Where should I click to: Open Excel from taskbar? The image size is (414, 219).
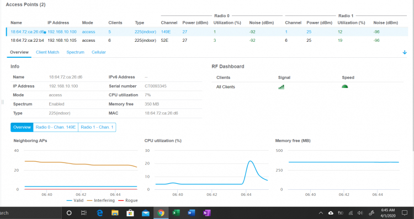point(176,213)
